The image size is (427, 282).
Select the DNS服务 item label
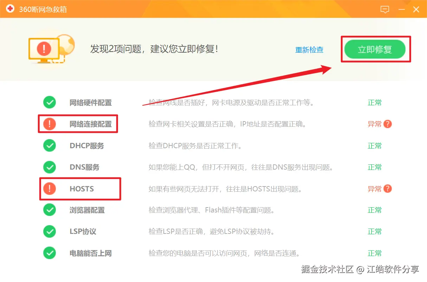[x=84, y=167]
